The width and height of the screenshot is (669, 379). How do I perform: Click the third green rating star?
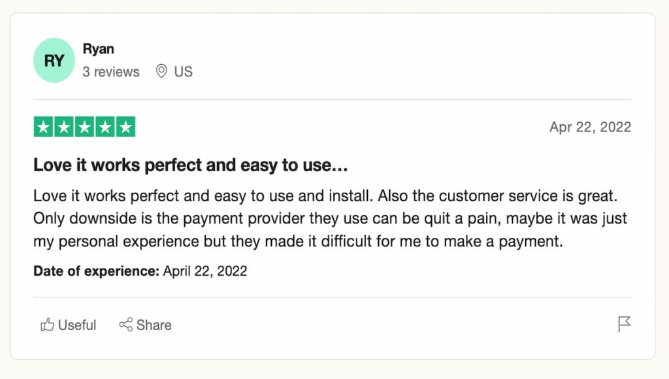pos(84,127)
